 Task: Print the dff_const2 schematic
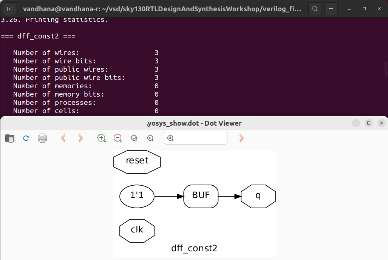point(42,138)
